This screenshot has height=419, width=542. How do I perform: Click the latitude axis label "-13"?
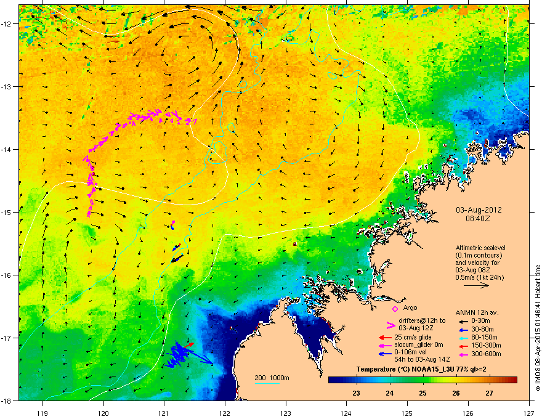(x=6, y=86)
